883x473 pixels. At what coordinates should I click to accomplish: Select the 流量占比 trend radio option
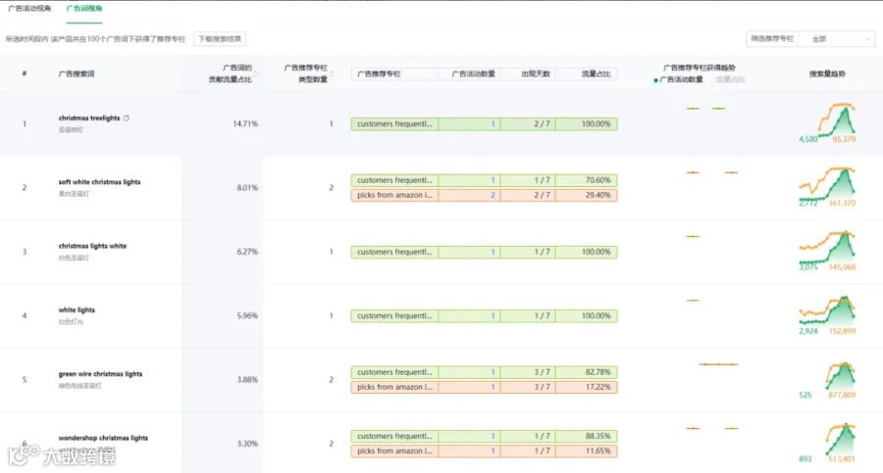[x=728, y=80]
